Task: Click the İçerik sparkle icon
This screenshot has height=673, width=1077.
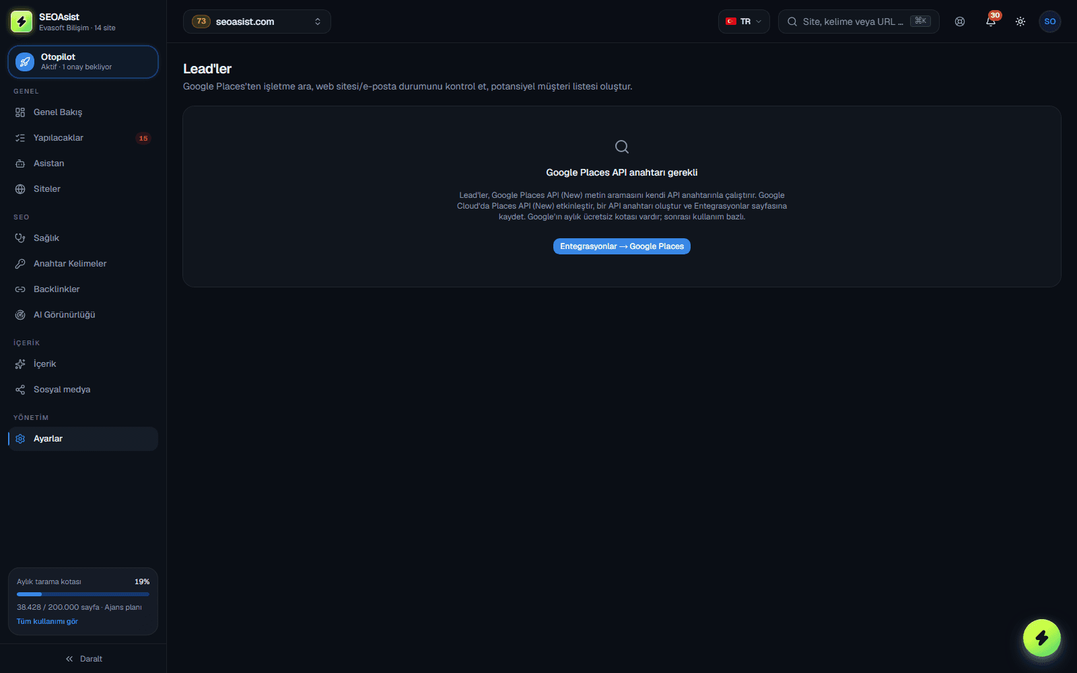Action: [x=20, y=364]
